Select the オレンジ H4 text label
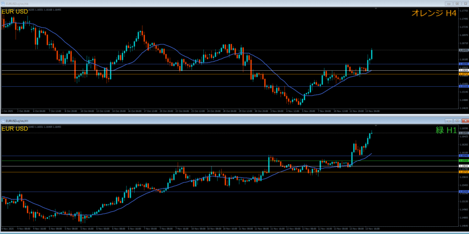The height and width of the screenshot is (234, 469). [434, 14]
